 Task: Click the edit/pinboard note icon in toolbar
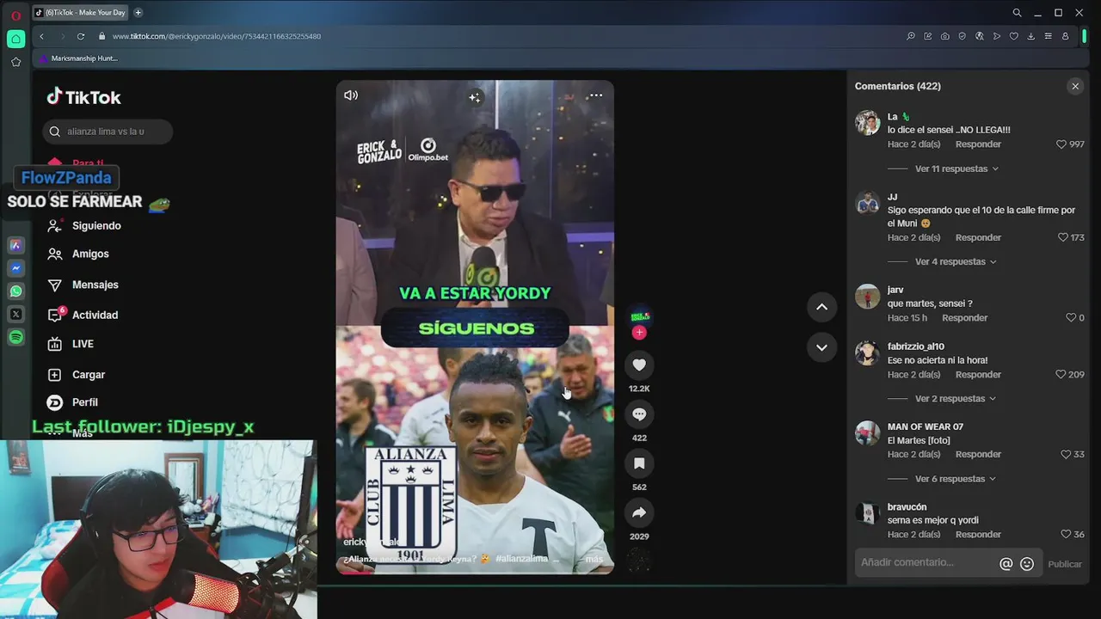[927, 36]
